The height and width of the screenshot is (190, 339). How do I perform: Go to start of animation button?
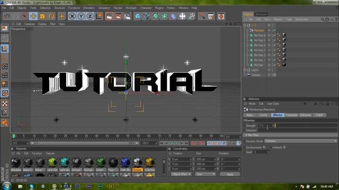click(x=162, y=143)
